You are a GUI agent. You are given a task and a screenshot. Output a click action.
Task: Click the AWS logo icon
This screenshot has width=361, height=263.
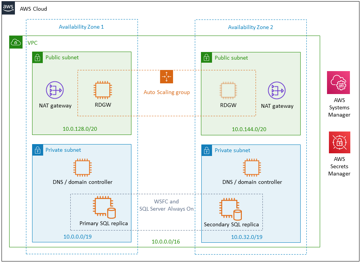click(8, 8)
